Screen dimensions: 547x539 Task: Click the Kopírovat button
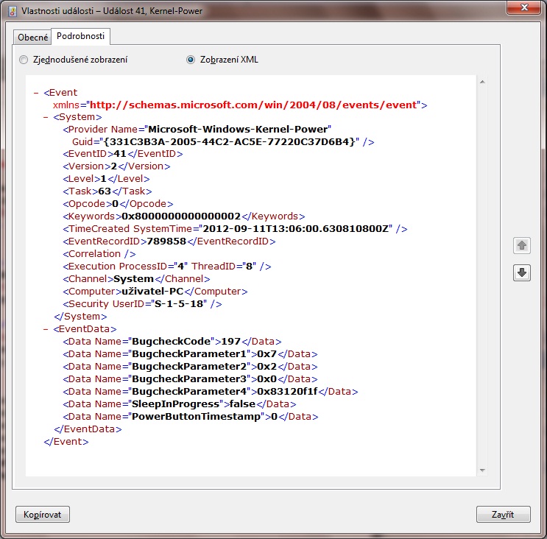coord(43,514)
